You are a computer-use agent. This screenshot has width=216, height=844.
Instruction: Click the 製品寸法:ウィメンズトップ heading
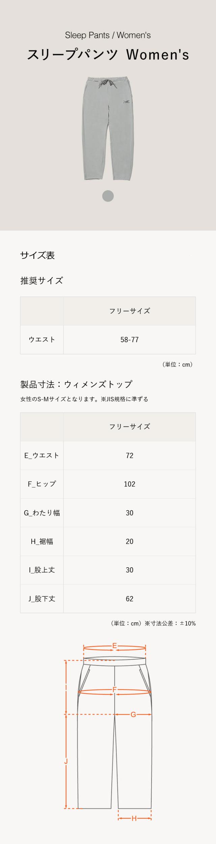(x=76, y=384)
